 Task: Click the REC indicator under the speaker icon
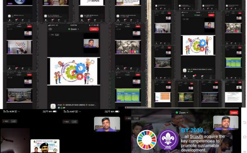tap(53, 35)
